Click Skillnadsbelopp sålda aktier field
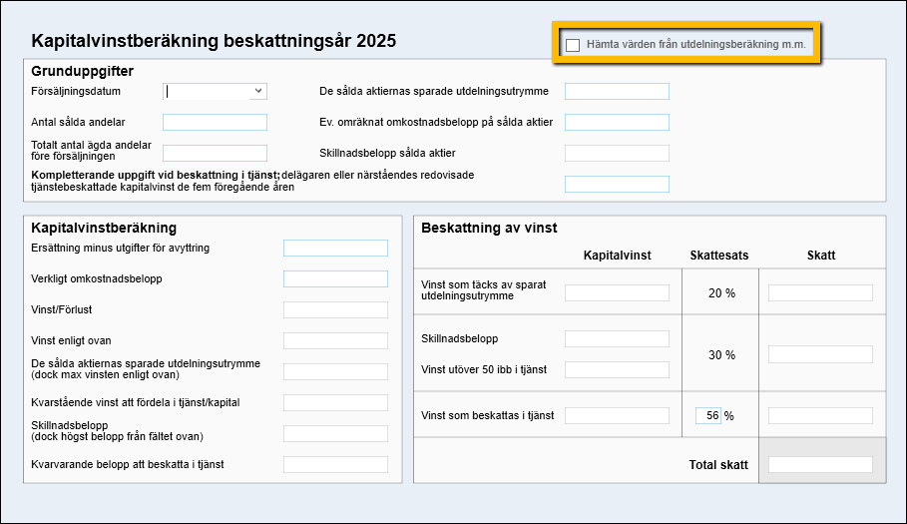The height and width of the screenshot is (524, 907). click(x=617, y=154)
